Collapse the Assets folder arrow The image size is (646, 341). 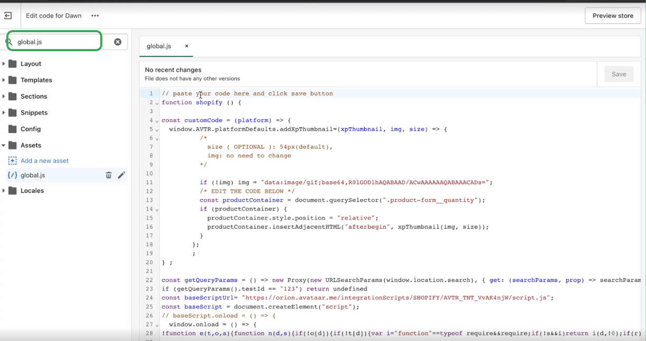pos(4,146)
